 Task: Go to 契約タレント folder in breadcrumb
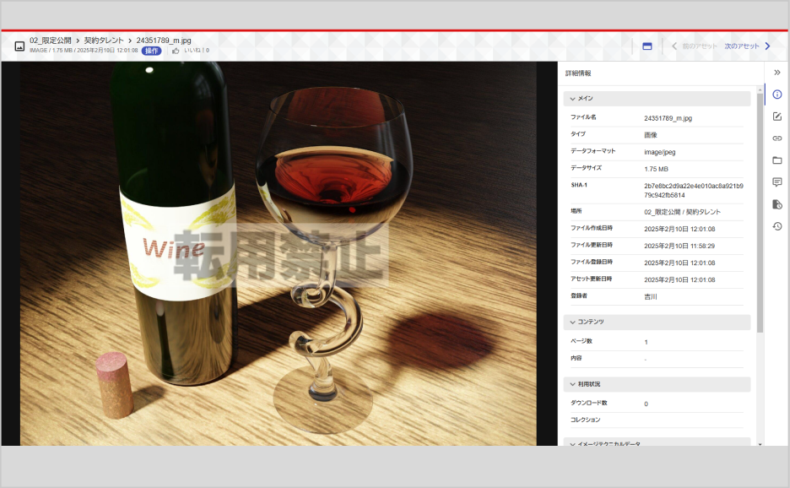104,40
